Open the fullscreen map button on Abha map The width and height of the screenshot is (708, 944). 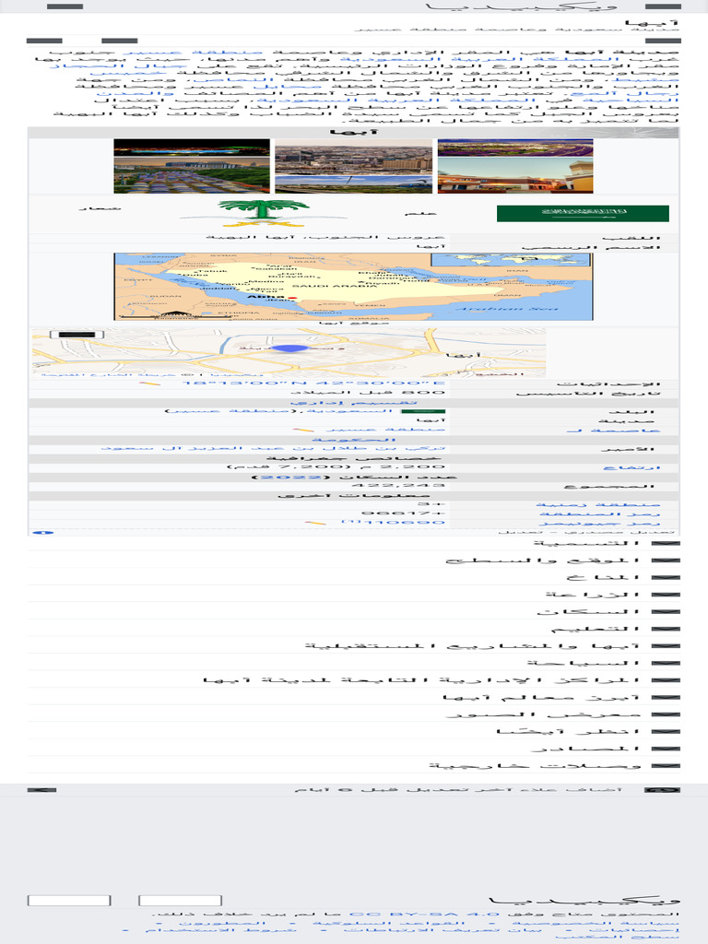pyautogui.click(x=77, y=334)
